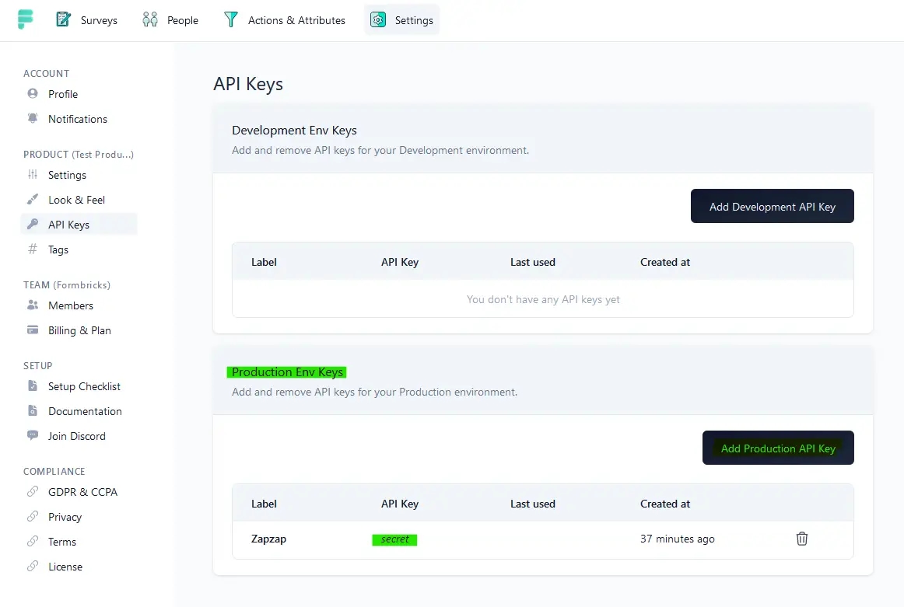Click the Join Discord chat icon
Viewport: 904px width, 607px height.
pos(33,436)
